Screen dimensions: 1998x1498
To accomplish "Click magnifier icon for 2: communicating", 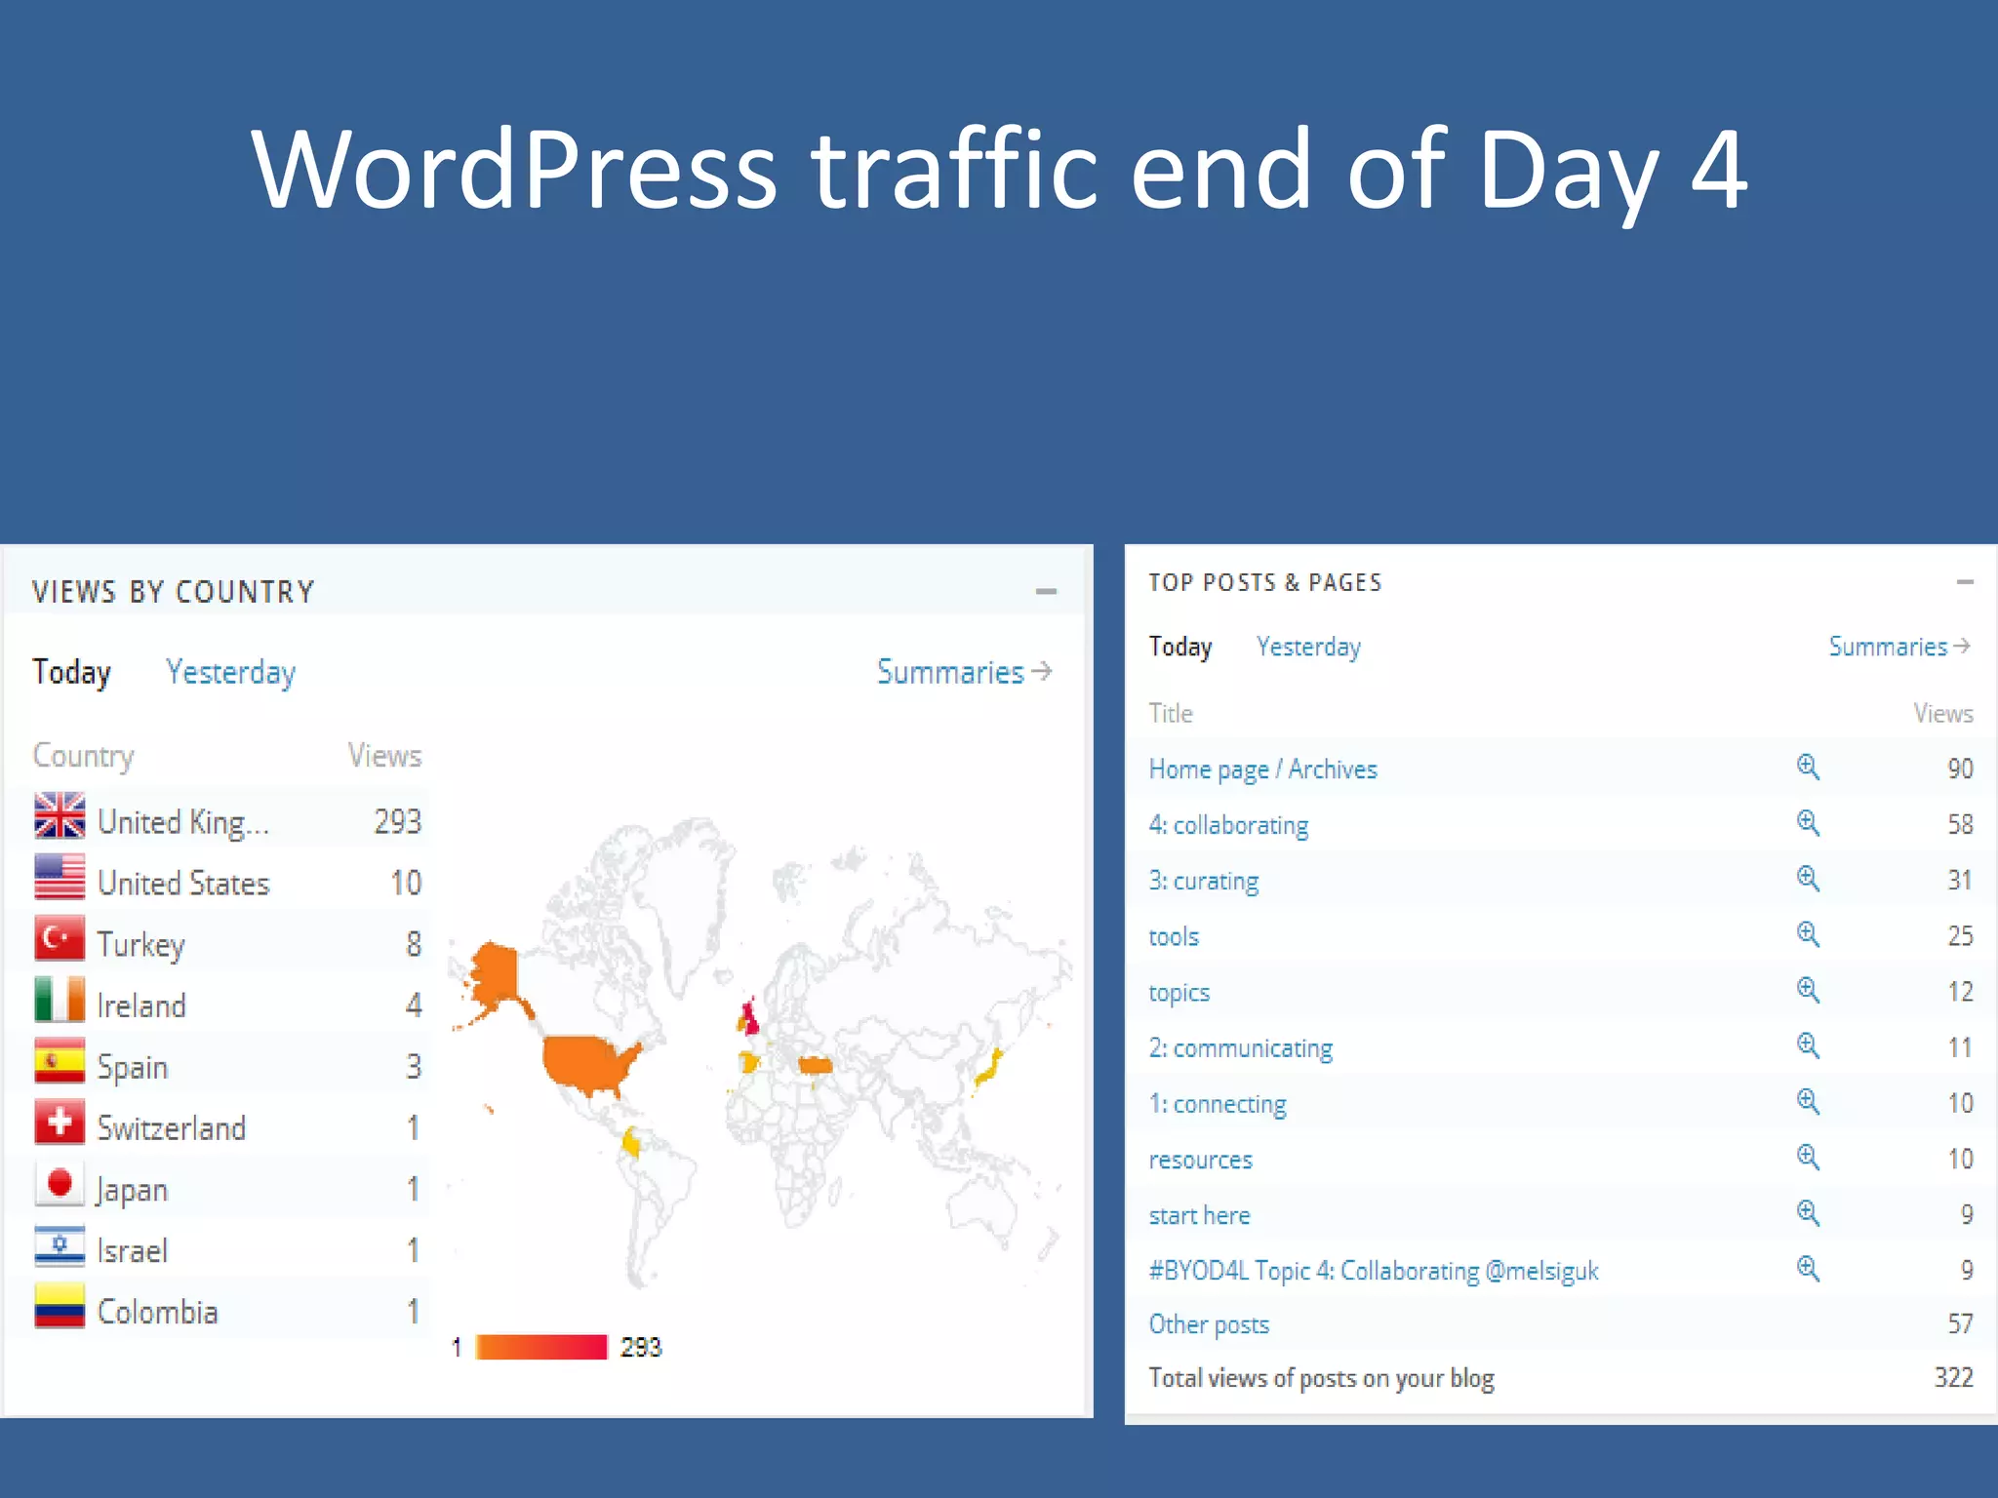I will point(1808,1045).
